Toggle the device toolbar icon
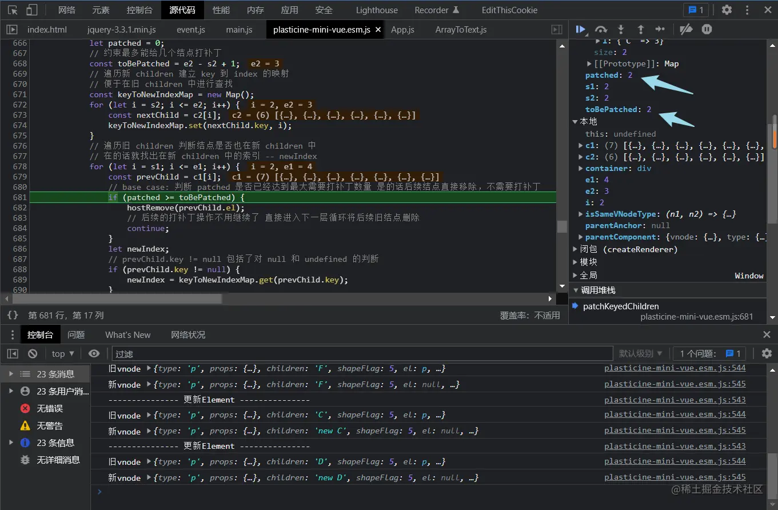The height and width of the screenshot is (510, 778). pos(32,10)
